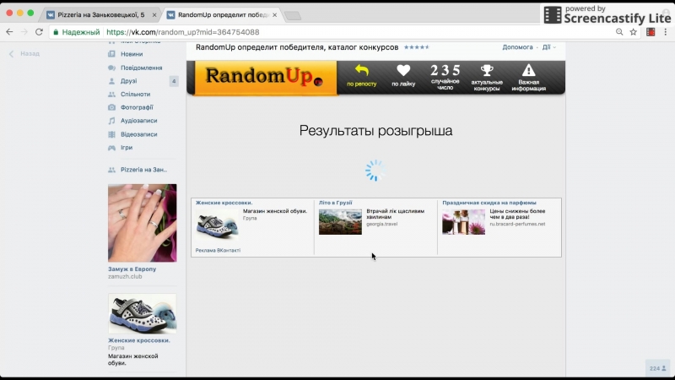The width and height of the screenshot is (675, 380).
Task: Open the 'Женские кроссовки.' ad title in banner row
Action: tap(224, 203)
